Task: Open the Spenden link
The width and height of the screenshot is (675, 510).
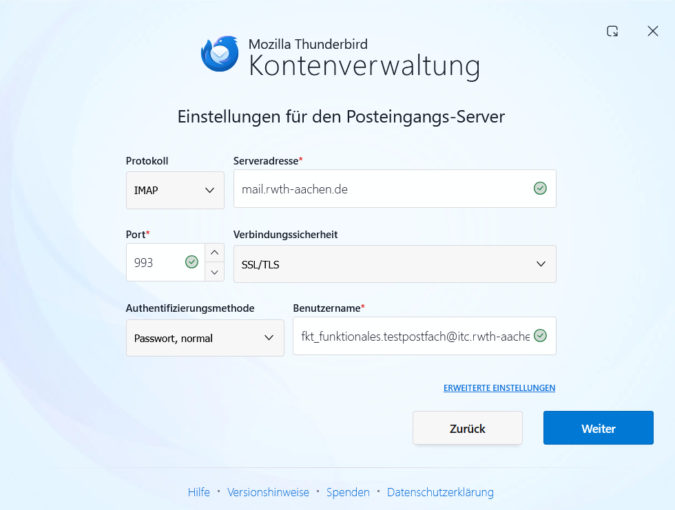Action: 348,492
